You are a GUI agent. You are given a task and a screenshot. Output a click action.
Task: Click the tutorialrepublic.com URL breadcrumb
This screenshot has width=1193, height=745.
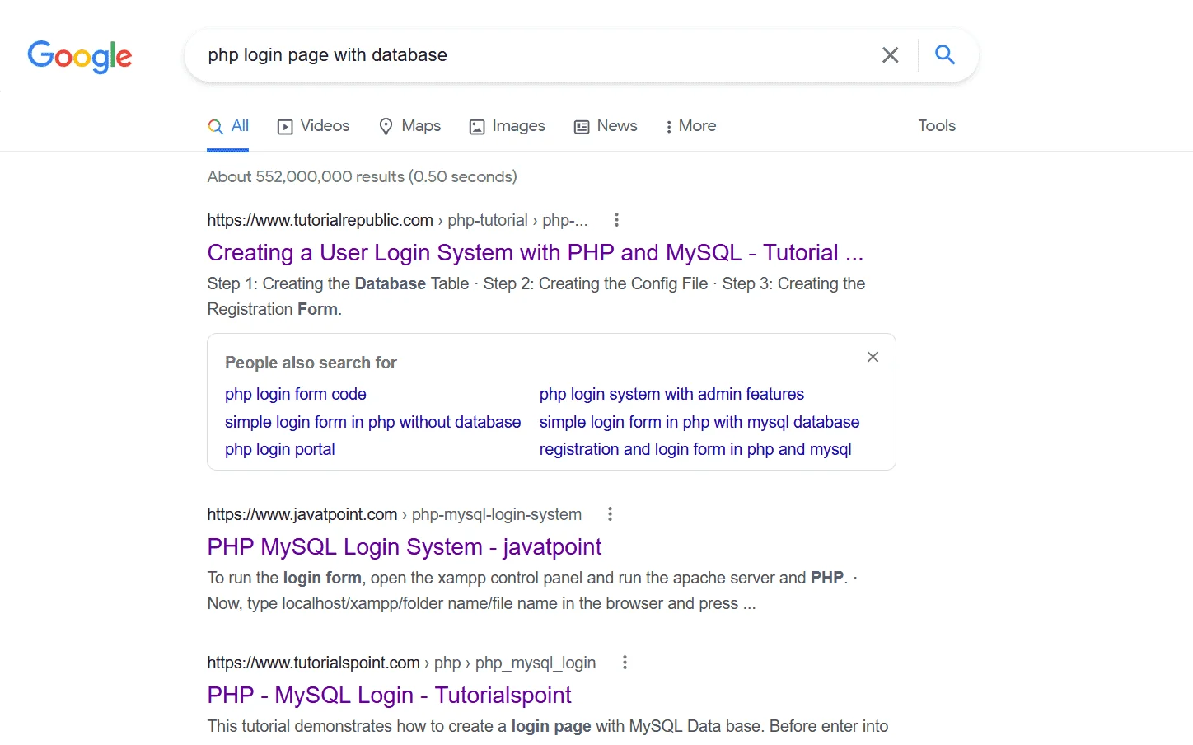[398, 221]
